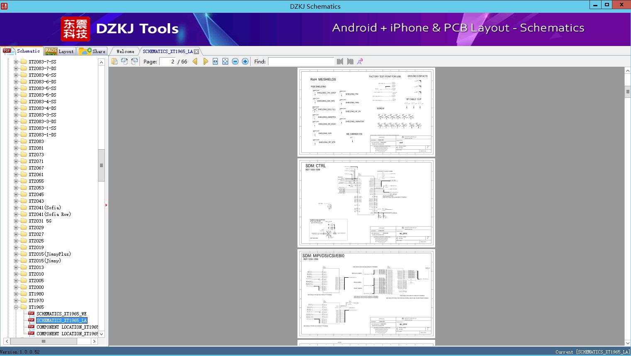Open the Welcome document tab
The width and height of the screenshot is (631, 356).
125,51
